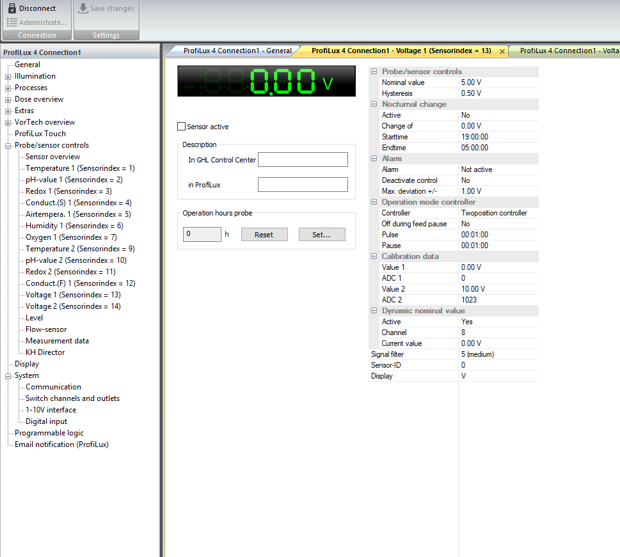The image size is (620, 557).
Task: Collapse the Probe/sensor controls tree node
Action: click(8, 146)
